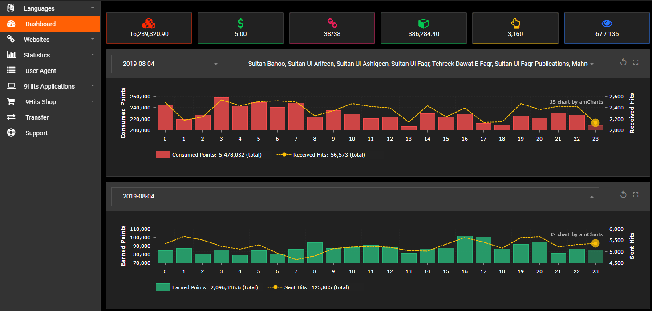This screenshot has height=311, width=652.
Task: Expand the Earned Points chart to fullscreen
Action: pyautogui.click(x=636, y=194)
